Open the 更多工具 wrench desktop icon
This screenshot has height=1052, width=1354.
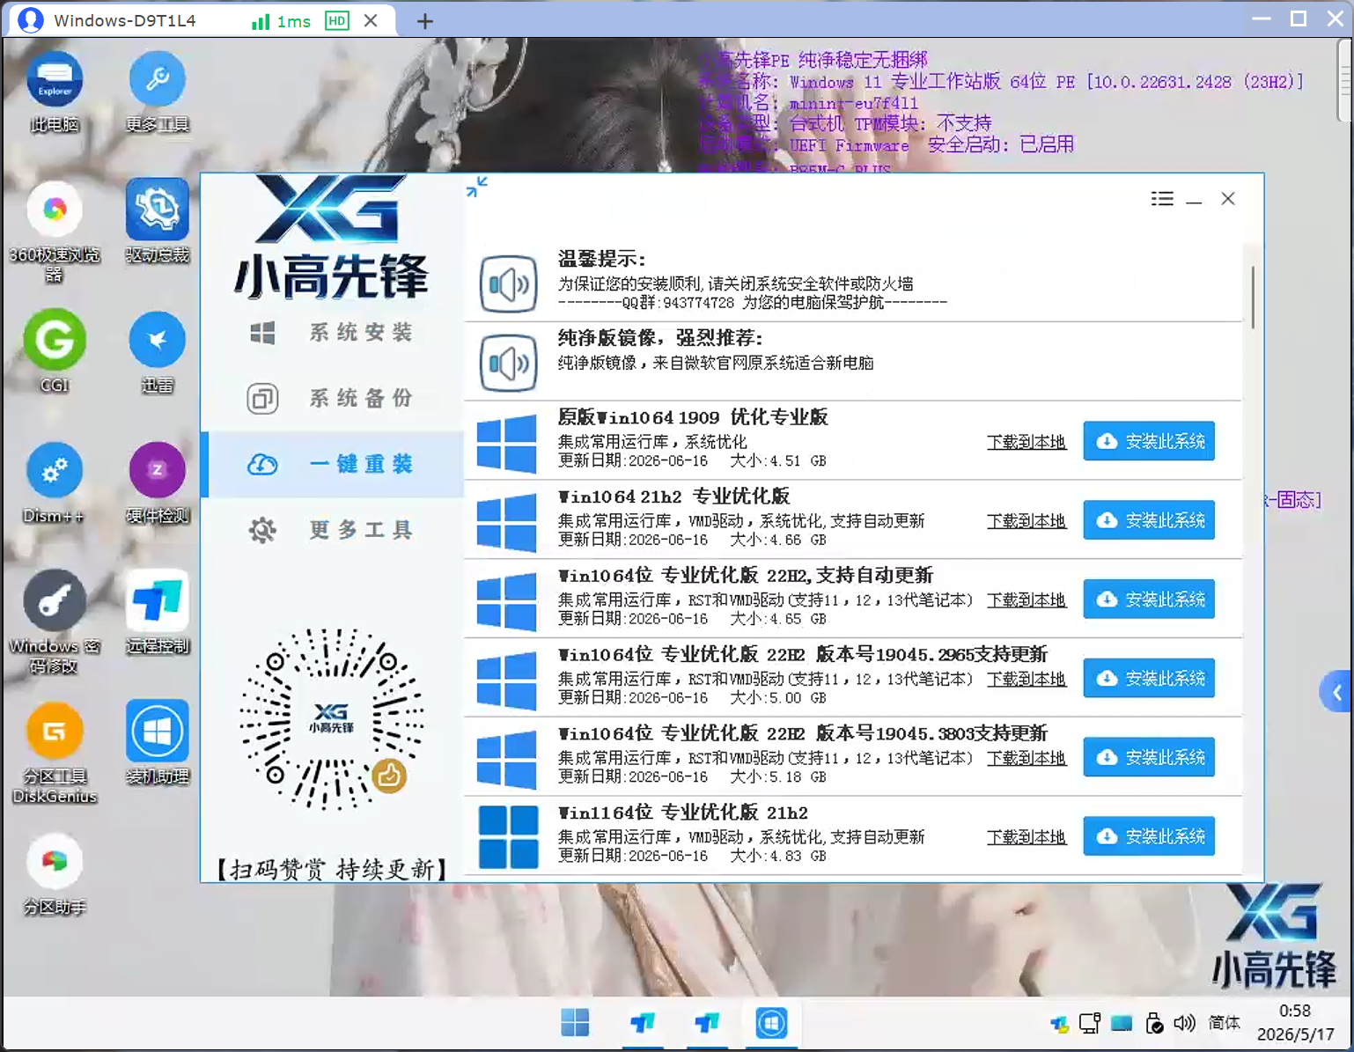pos(157,91)
